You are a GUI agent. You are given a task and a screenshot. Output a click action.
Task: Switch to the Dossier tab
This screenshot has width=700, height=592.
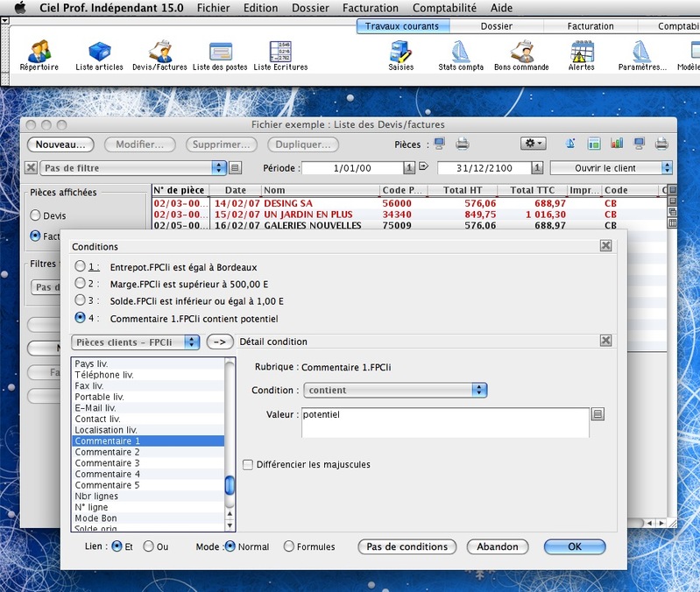click(497, 26)
